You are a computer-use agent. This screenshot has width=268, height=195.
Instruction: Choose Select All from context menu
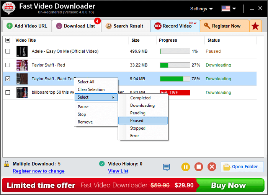96,82
